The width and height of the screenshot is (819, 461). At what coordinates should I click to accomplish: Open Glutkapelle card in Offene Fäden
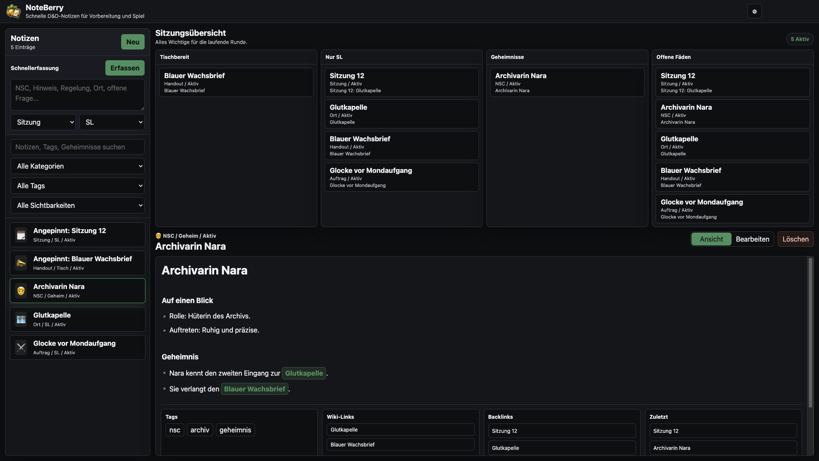pyautogui.click(x=733, y=146)
